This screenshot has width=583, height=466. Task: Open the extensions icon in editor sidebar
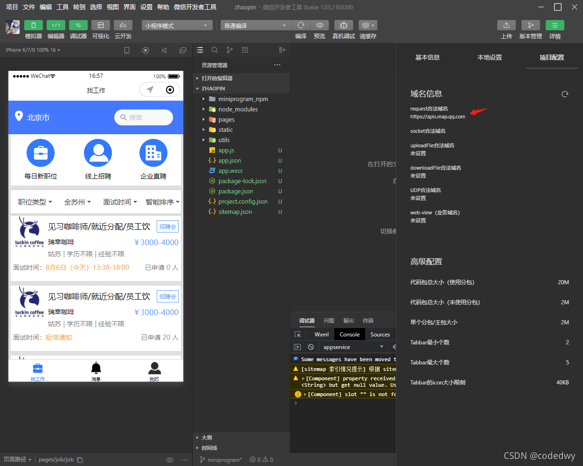pos(245,50)
